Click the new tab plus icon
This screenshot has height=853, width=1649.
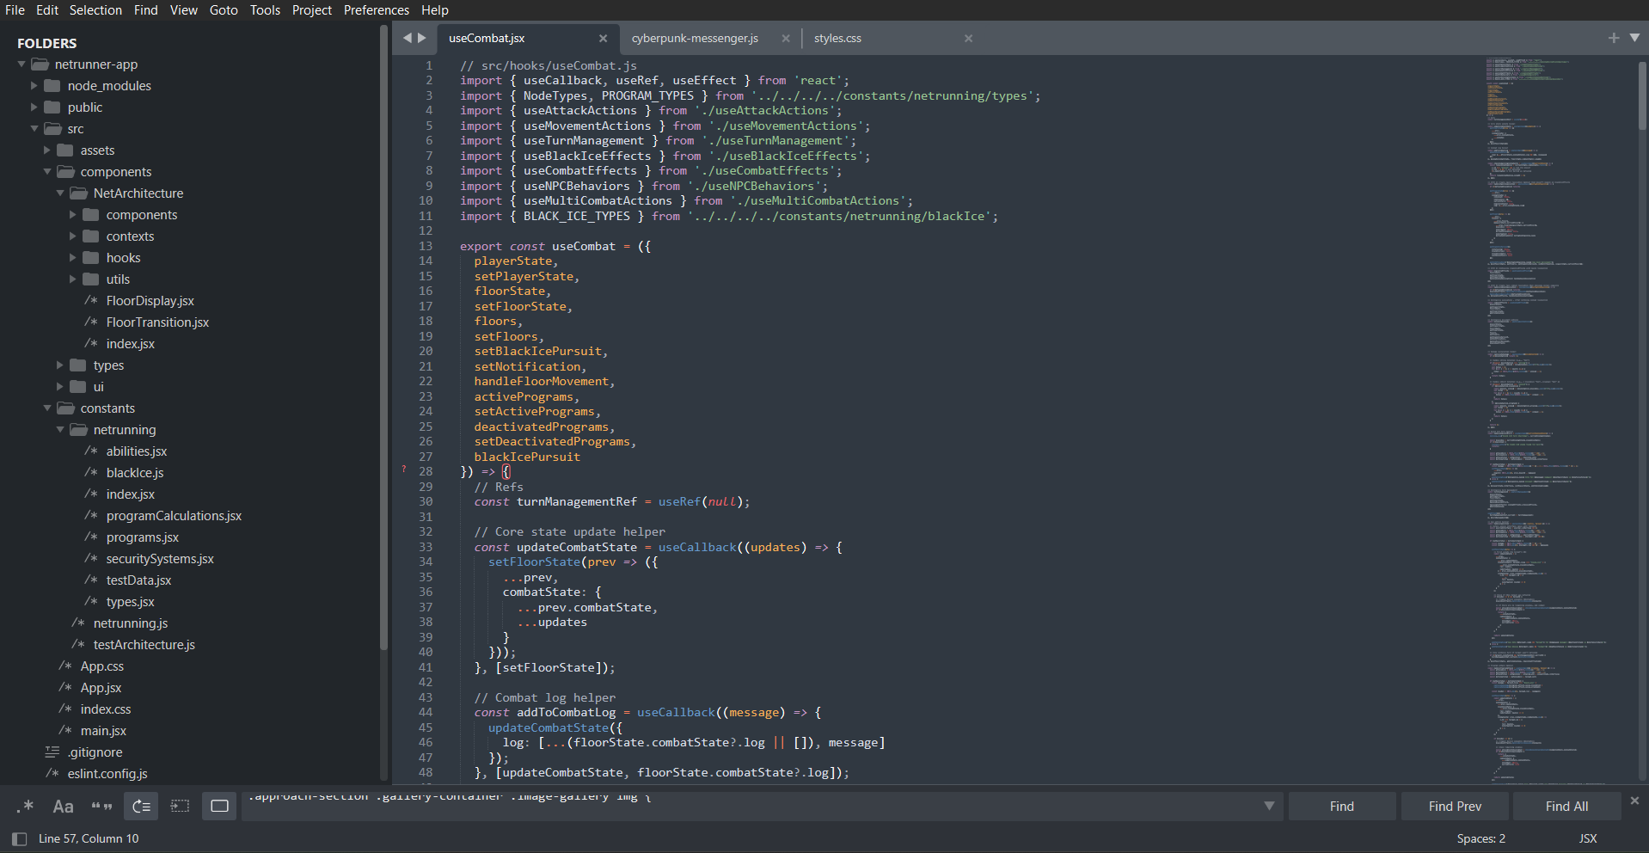[x=1613, y=38]
